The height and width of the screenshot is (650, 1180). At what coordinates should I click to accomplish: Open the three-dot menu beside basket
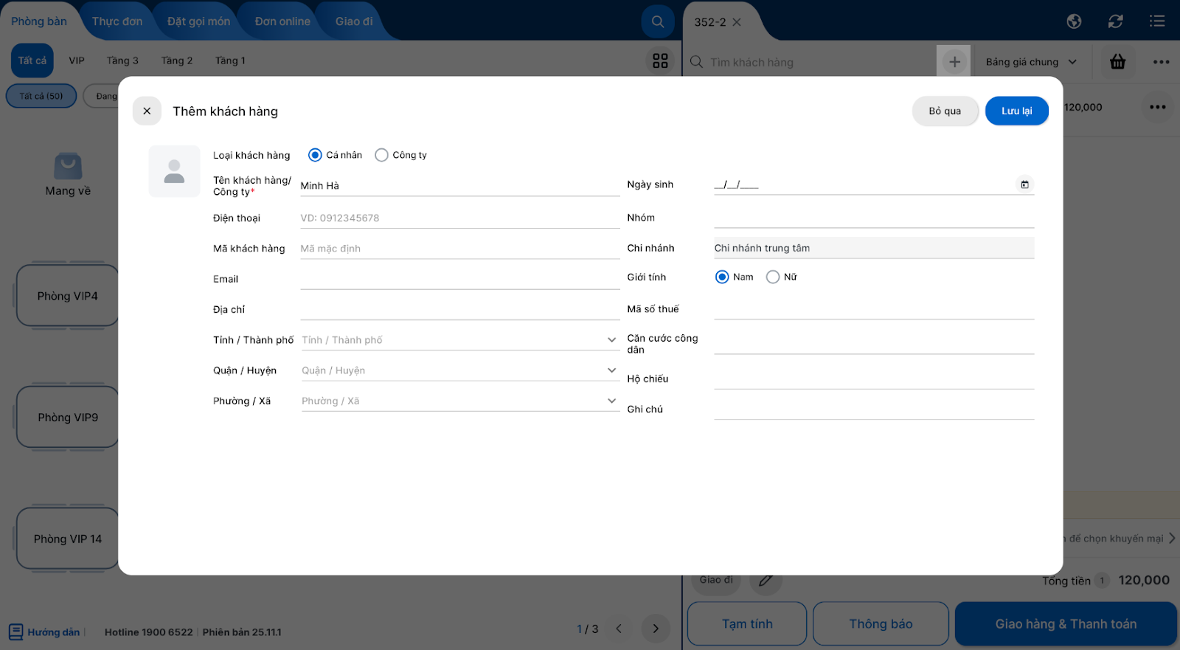point(1162,62)
